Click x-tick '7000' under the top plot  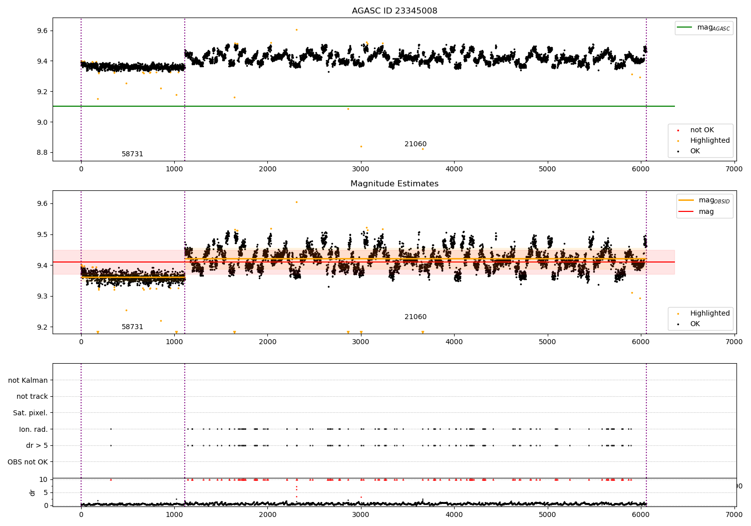click(734, 169)
